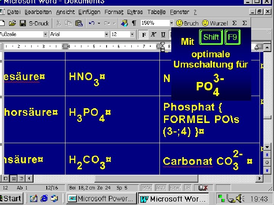Expand the undo history dropdown arrow

99,24
